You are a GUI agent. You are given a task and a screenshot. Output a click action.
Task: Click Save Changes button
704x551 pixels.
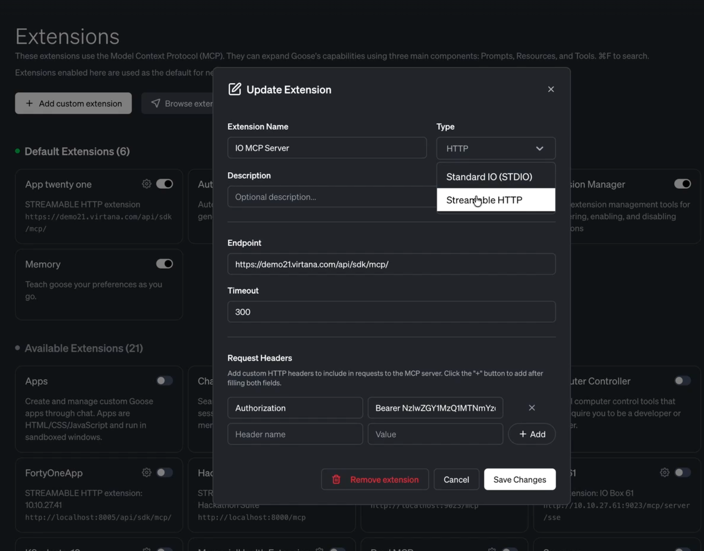coord(519,479)
